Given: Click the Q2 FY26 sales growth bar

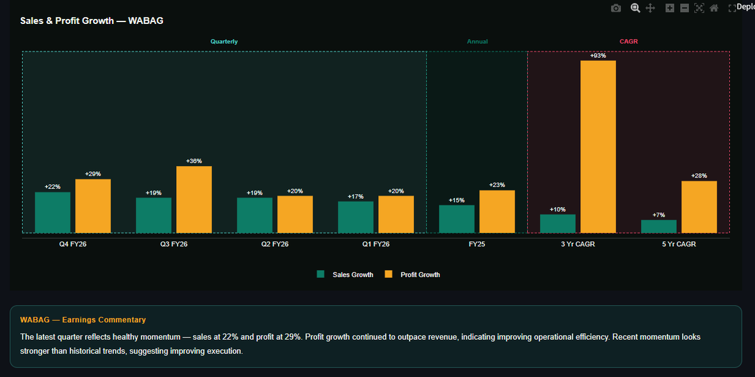Looking at the screenshot, I should pyautogui.click(x=255, y=215).
